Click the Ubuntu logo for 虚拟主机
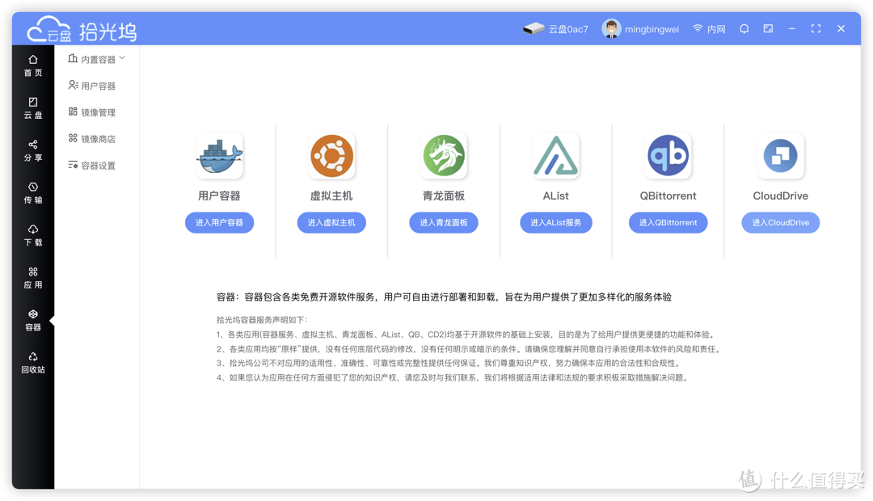The height and width of the screenshot is (501, 873). (331, 155)
